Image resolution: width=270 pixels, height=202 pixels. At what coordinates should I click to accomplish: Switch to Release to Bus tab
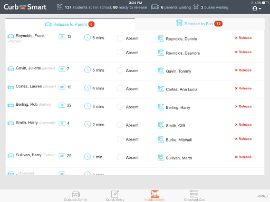click(200, 24)
